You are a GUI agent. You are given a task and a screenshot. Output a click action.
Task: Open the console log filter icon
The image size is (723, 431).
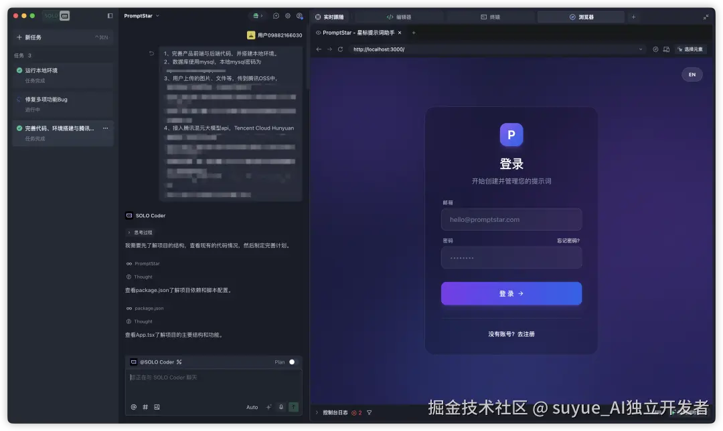pyautogui.click(x=370, y=412)
